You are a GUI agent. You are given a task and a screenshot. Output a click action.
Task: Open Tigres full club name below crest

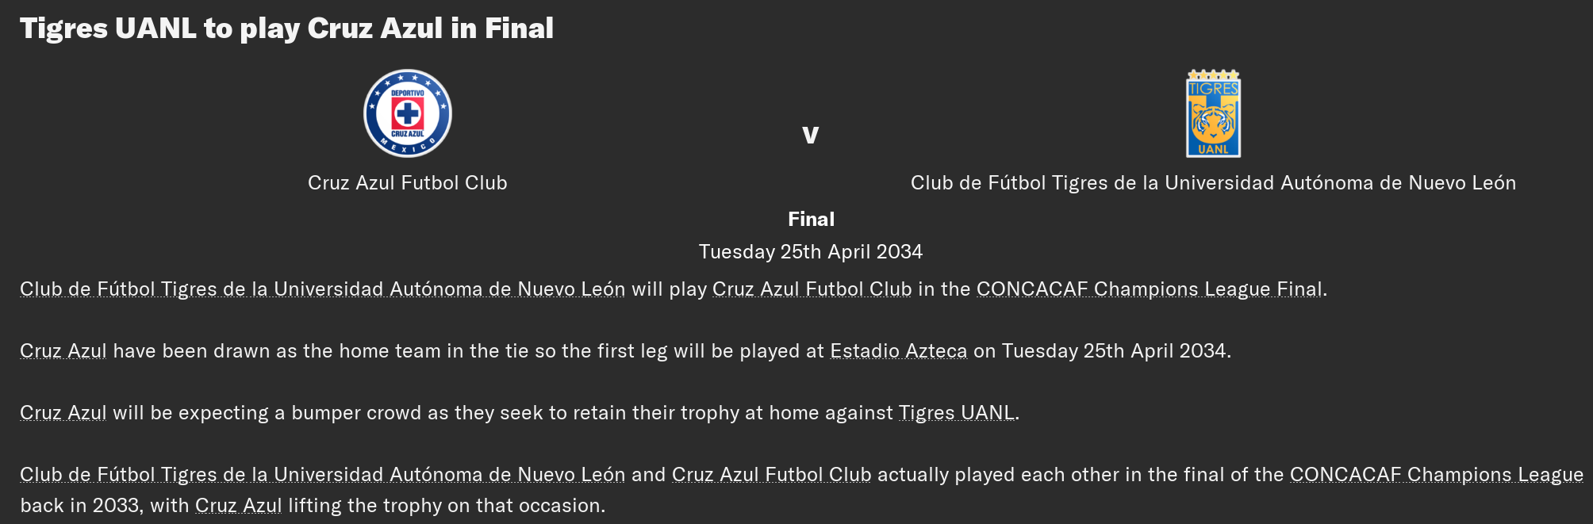[1213, 183]
